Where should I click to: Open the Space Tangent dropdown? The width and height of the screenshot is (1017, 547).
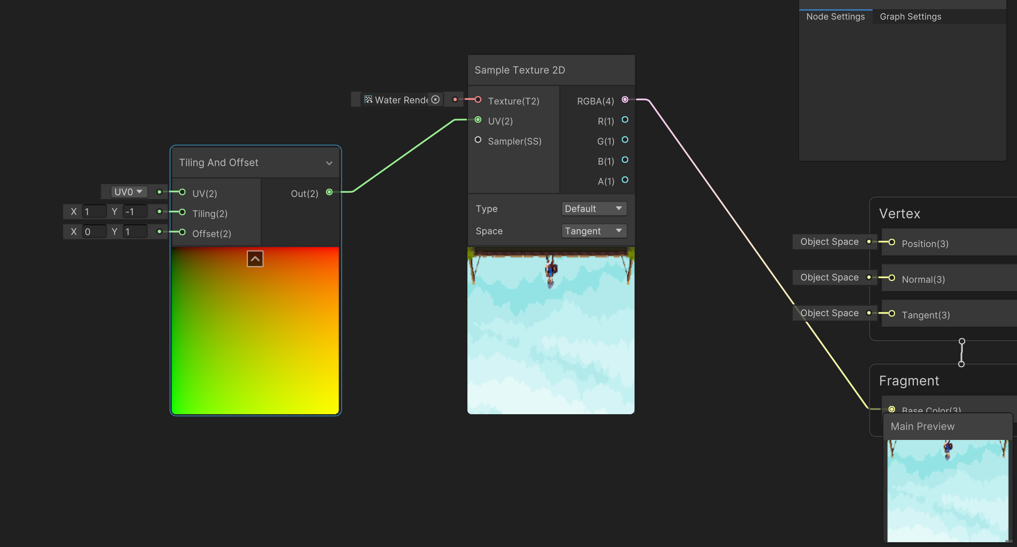point(594,231)
